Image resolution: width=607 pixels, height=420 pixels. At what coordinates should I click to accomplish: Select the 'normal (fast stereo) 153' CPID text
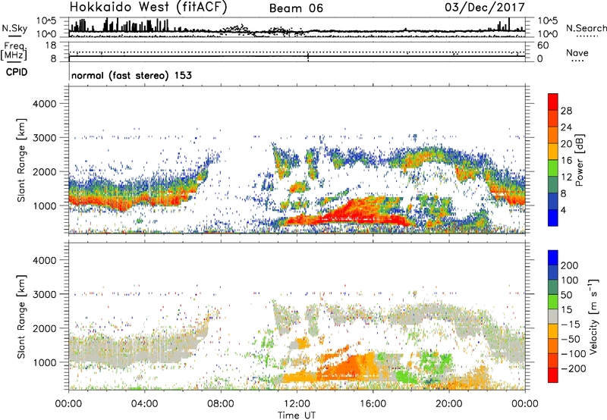(x=131, y=75)
